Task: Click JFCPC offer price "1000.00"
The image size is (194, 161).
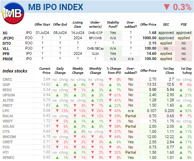Action: [x=149, y=38]
